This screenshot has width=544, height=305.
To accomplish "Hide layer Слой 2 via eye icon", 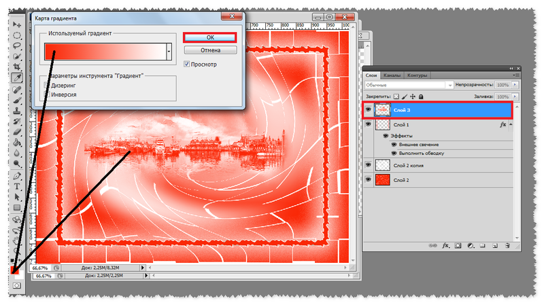I will tap(368, 179).
